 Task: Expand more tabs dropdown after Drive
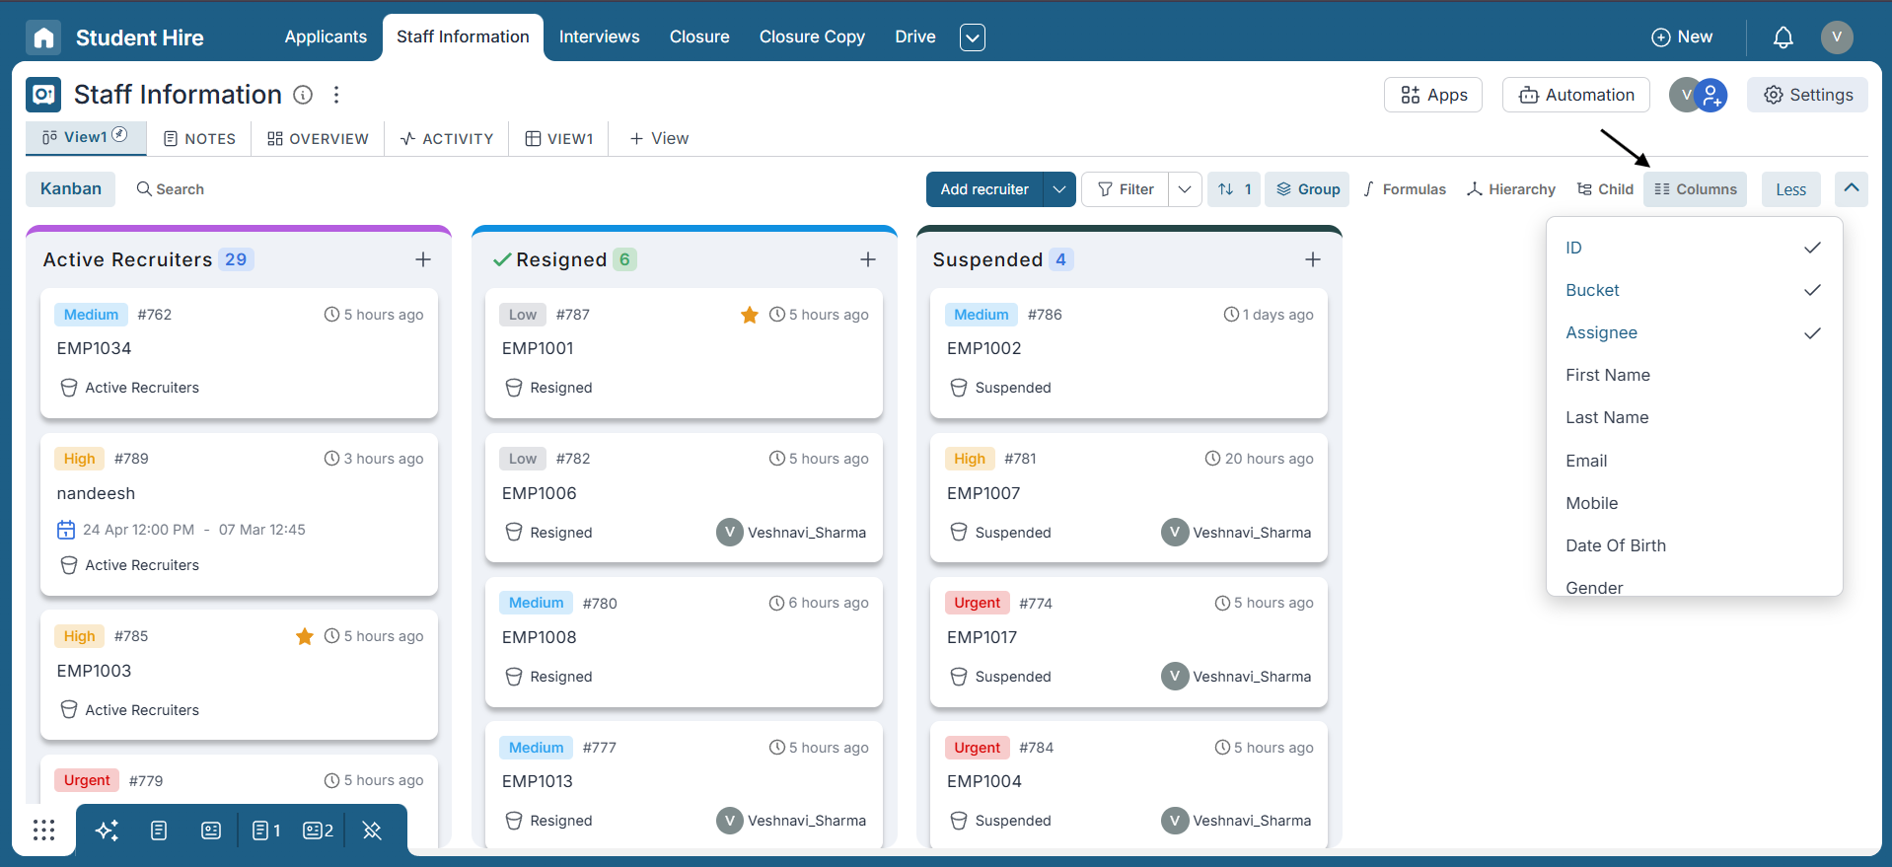point(973,37)
